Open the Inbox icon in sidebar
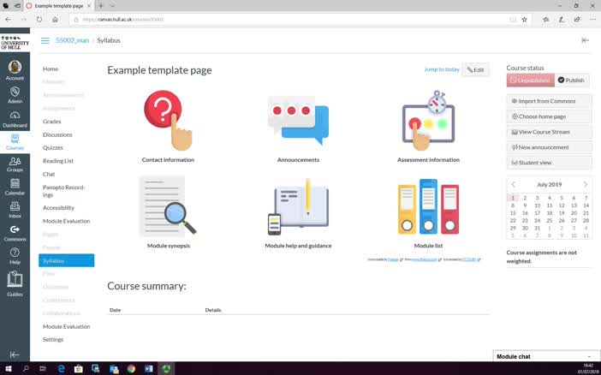 [15, 209]
